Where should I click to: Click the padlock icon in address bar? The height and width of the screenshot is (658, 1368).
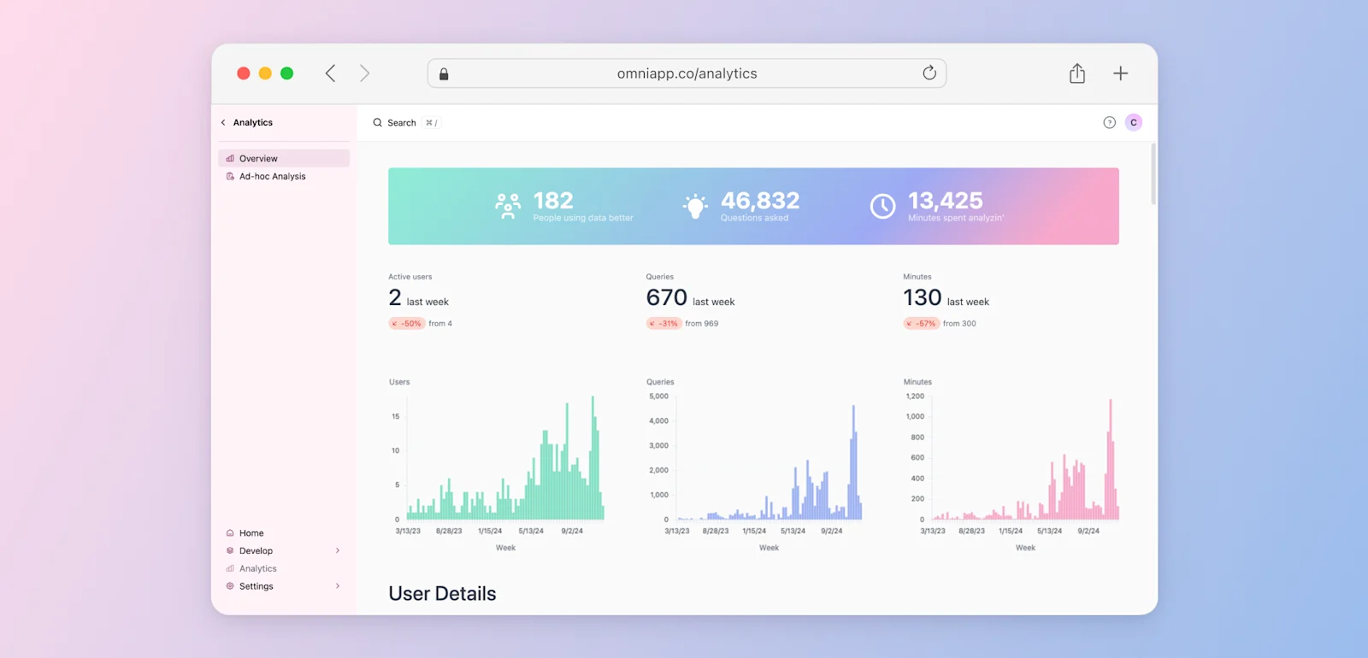tap(444, 73)
